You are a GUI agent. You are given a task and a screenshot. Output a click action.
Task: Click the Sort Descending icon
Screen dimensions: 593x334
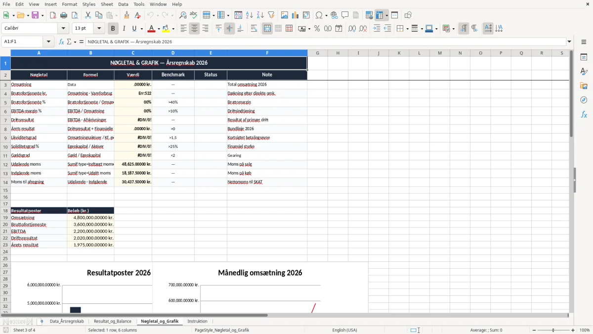coord(260,15)
